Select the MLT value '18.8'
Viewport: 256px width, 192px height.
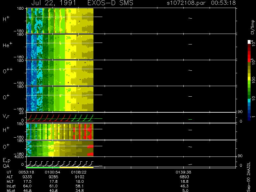tap(184, 181)
